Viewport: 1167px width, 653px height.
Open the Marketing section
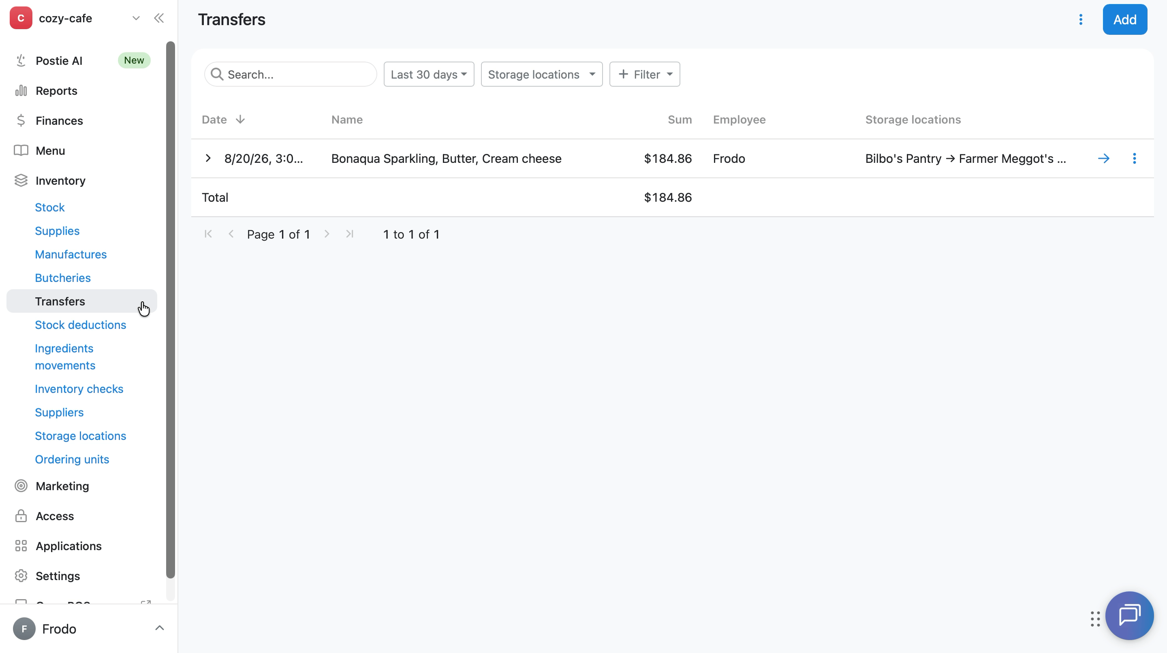(x=62, y=486)
